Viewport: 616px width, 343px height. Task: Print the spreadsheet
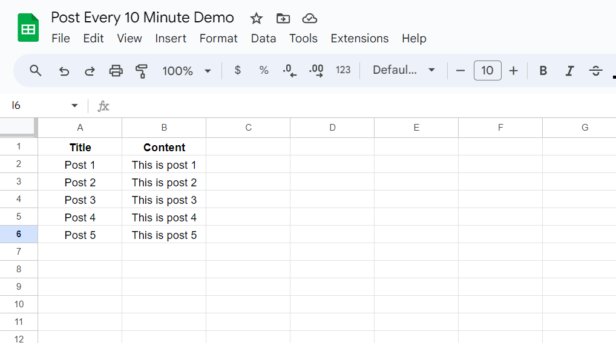click(x=116, y=71)
